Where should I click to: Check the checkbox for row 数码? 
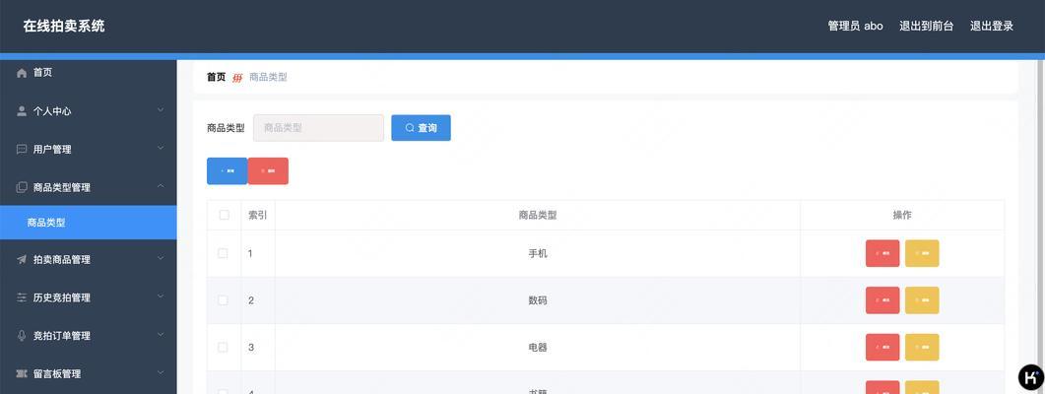click(x=223, y=300)
